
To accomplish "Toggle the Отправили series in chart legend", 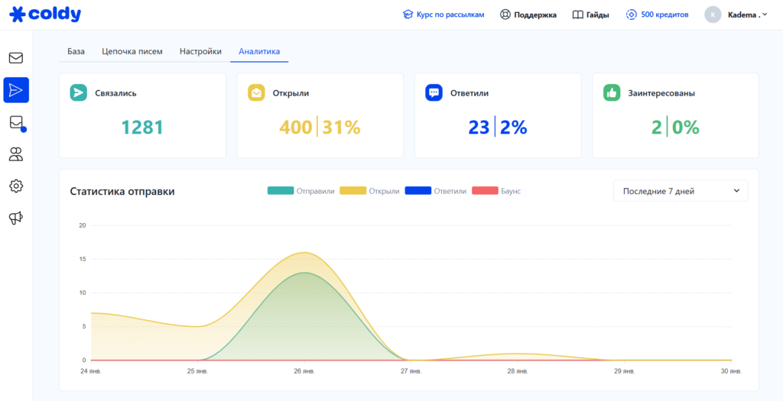I will click(301, 191).
